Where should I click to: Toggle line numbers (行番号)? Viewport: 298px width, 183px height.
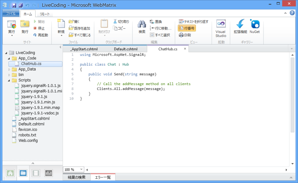tap(187, 28)
